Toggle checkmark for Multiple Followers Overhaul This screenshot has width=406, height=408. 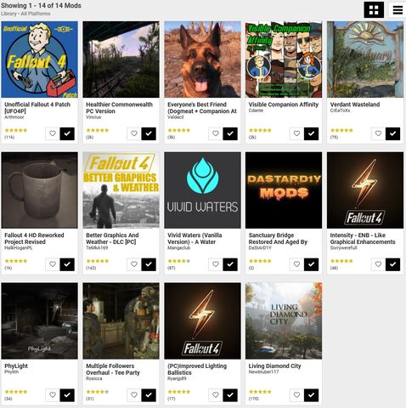149,395
